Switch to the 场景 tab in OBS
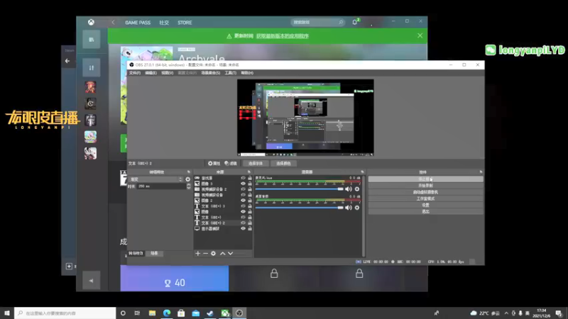Image resolution: width=568 pixels, height=319 pixels. [154, 254]
